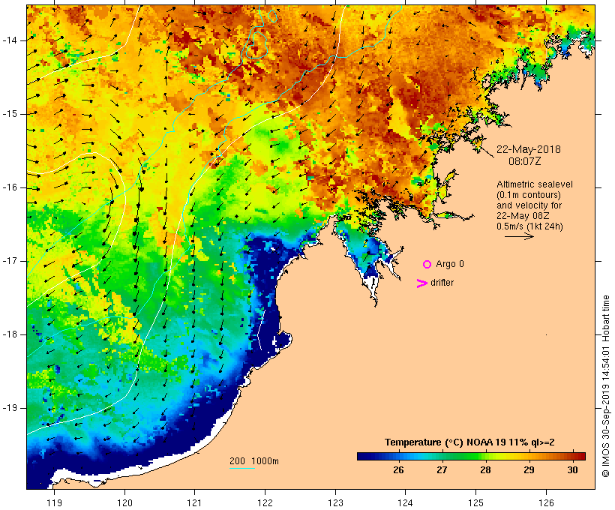
Task: Click the magenta Argo circle legend marker
Action: (427, 265)
